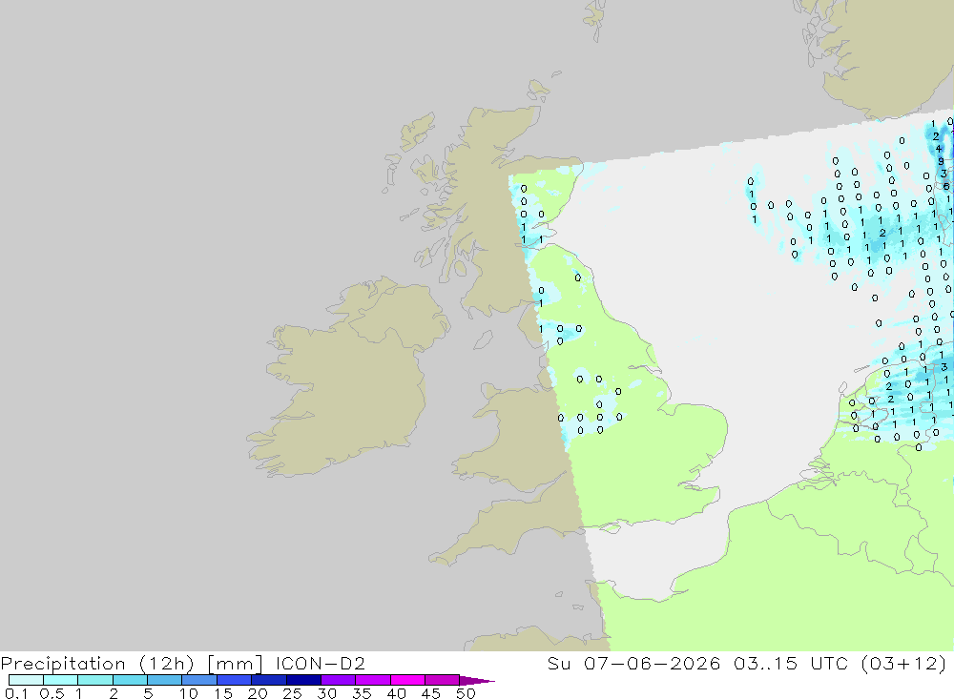Select the 5–10 mm legend color swatch
954x699 pixels.
tap(164, 680)
